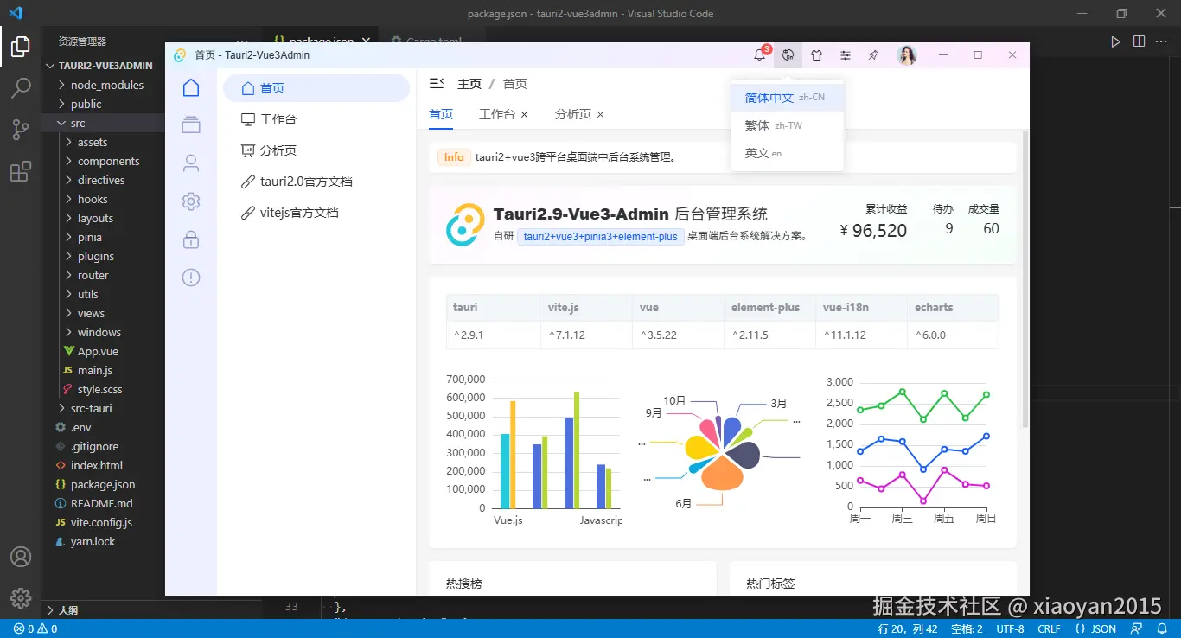Open the lock screen icon in left sidebar

pyautogui.click(x=191, y=240)
